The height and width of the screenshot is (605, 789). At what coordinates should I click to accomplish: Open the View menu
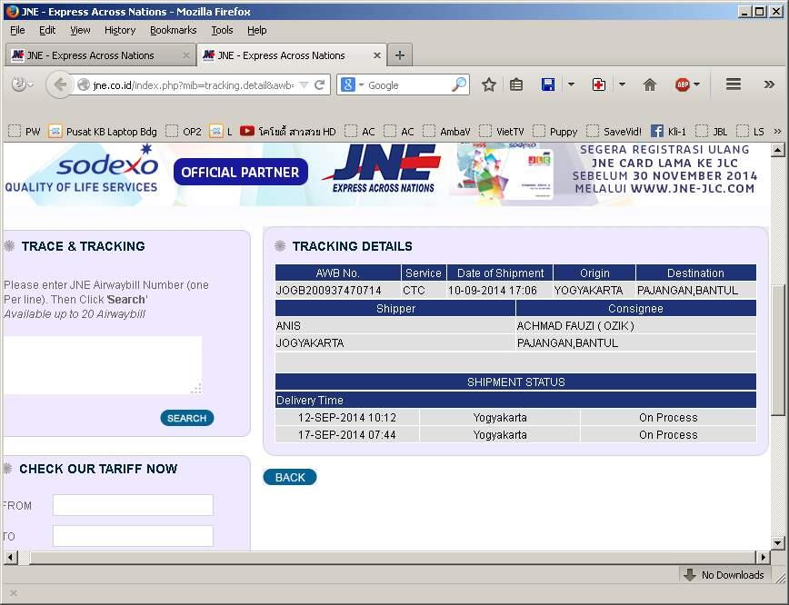[80, 30]
